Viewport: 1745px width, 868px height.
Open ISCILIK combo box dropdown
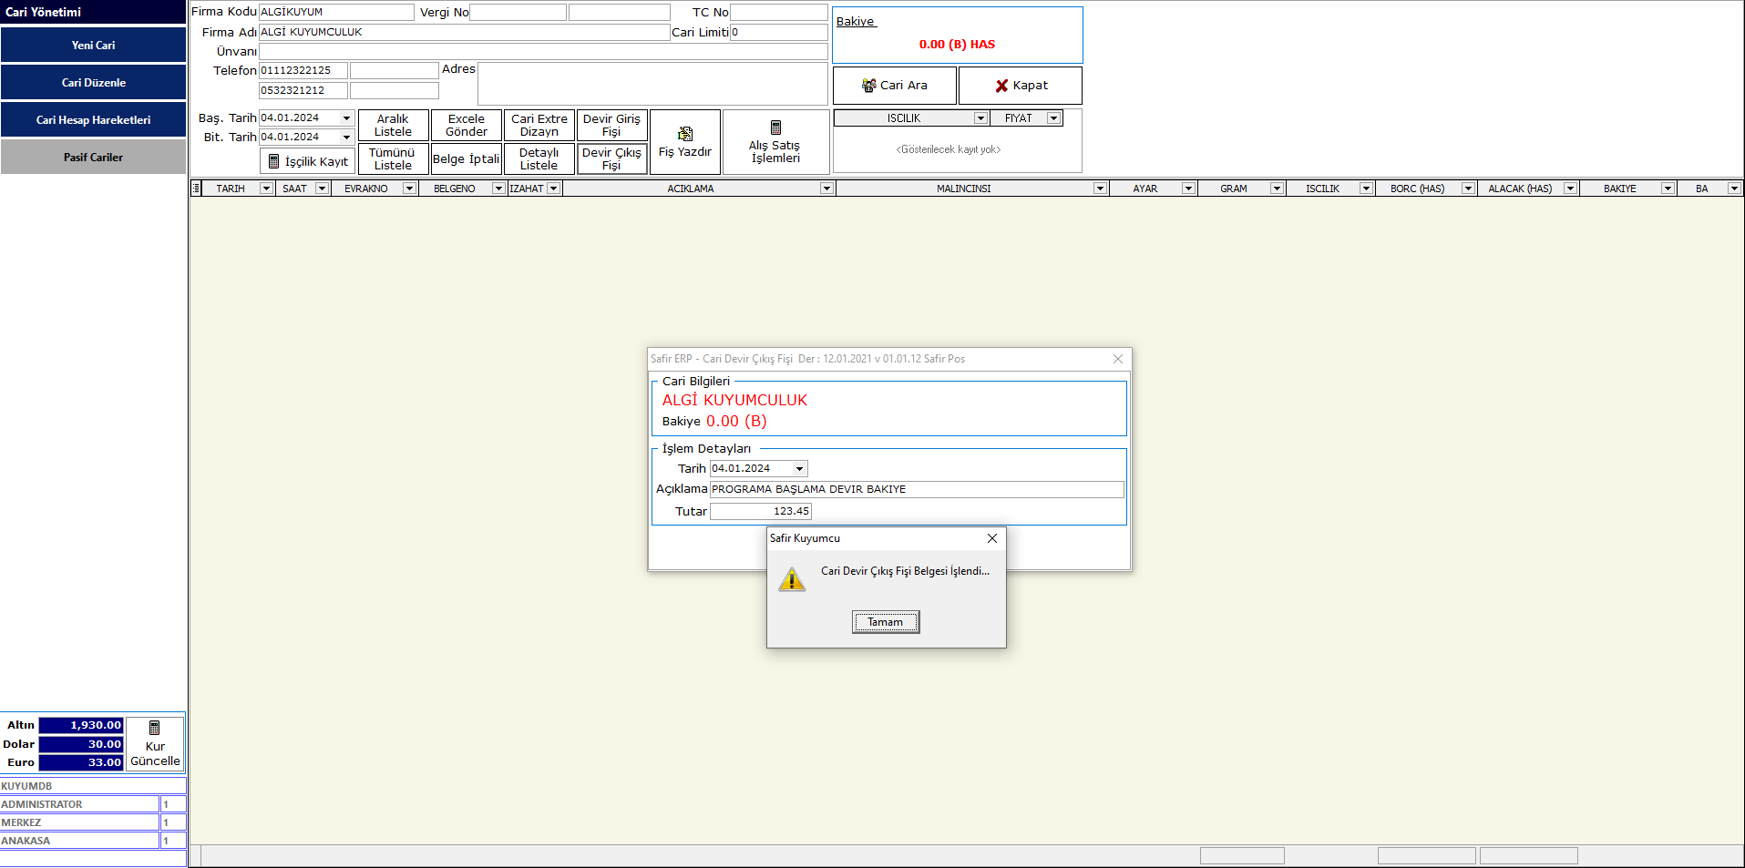pyautogui.click(x=980, y=118)
